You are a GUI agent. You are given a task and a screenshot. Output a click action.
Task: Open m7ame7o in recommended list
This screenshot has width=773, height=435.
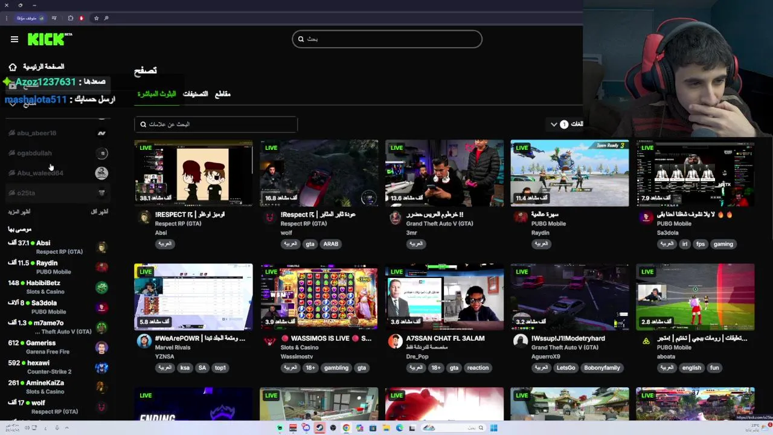[58, 327]
